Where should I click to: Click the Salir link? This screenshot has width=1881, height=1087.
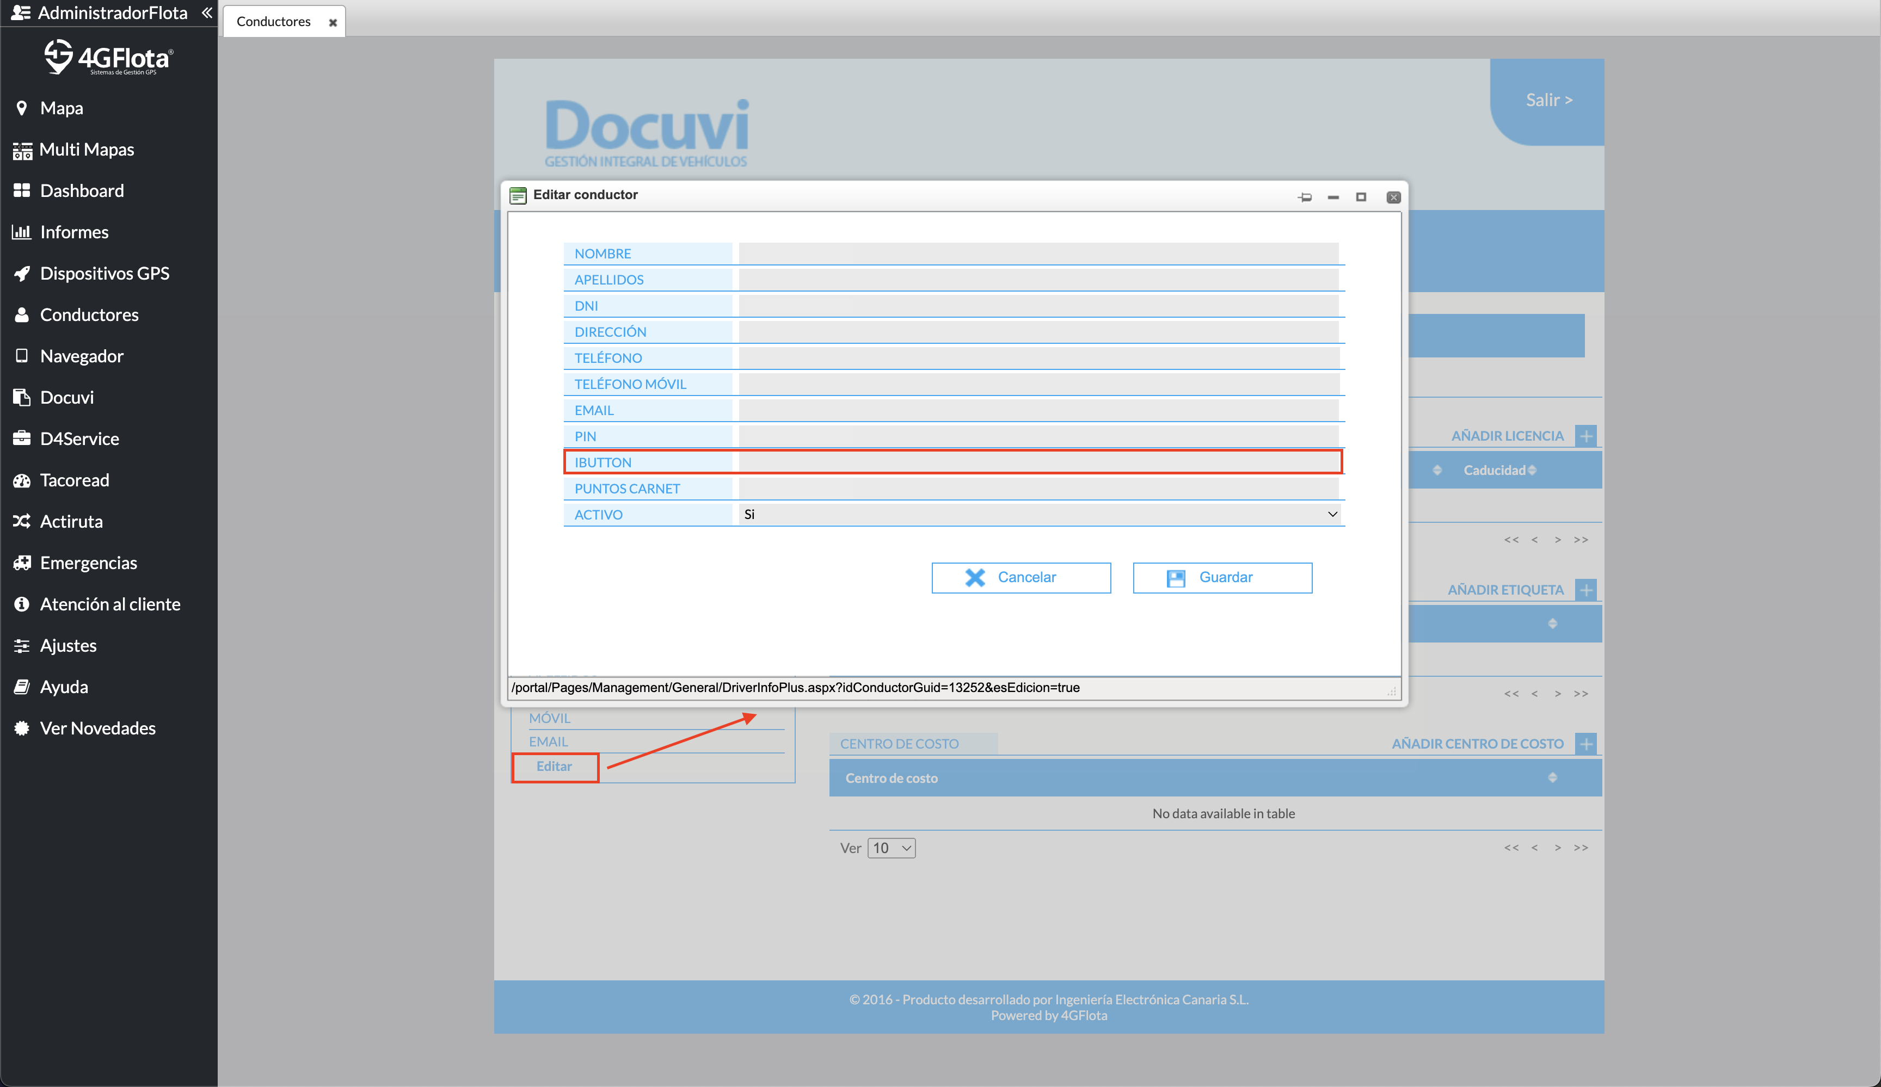point(1549,100)
